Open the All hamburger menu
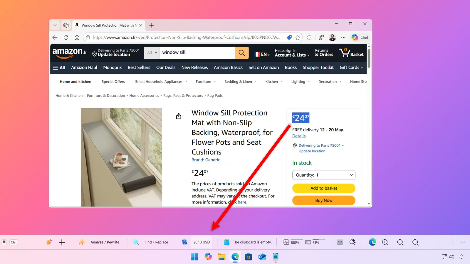The height and width of the screenshot is (264, 470). click(x=59, y=68)
